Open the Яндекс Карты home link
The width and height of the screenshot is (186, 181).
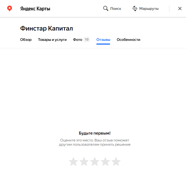[x=35, y=9]
